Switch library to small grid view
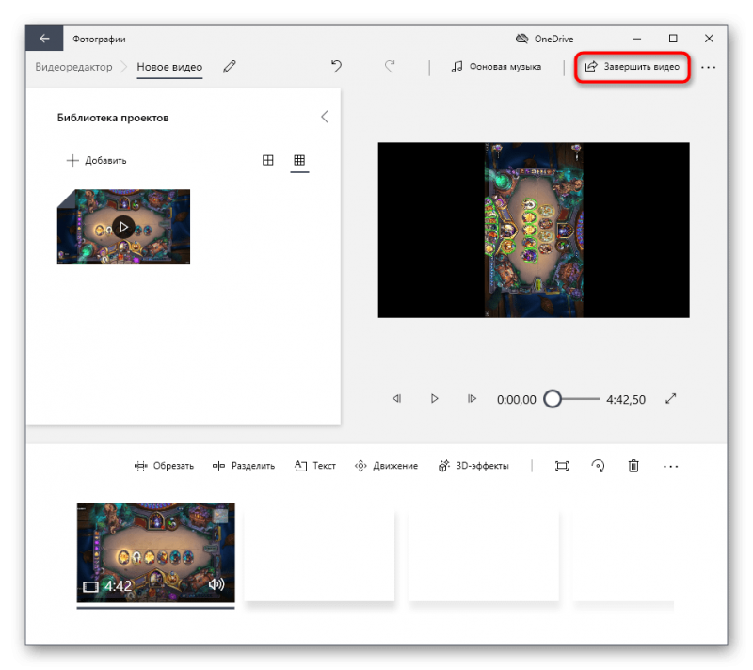Viewport: 753px width, 670px height. (299, 160)
